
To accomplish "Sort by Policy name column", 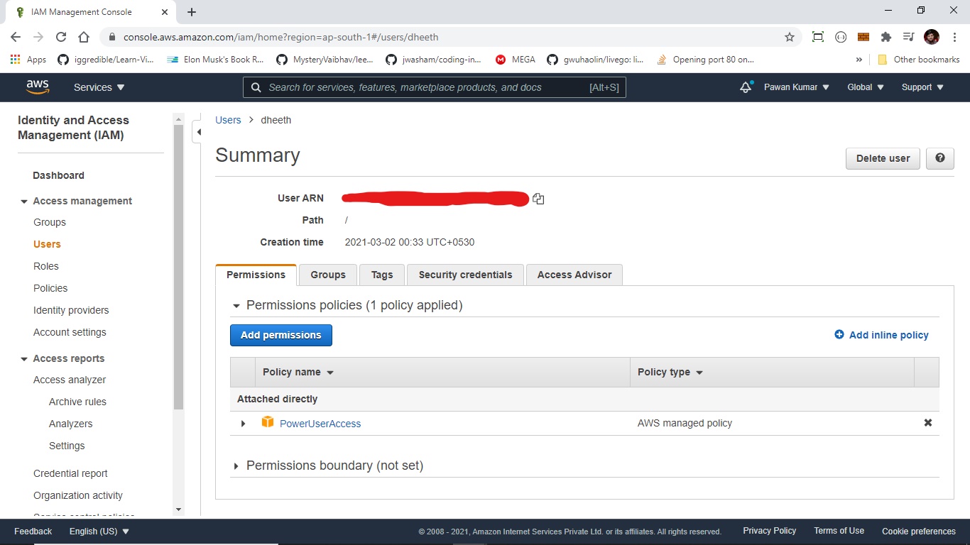I will point(298,372).
